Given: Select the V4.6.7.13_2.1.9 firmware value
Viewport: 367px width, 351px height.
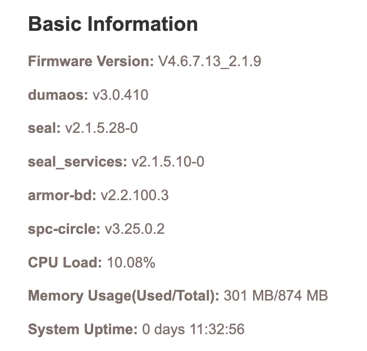Looking at the screenshot, I should coord(209,61).
